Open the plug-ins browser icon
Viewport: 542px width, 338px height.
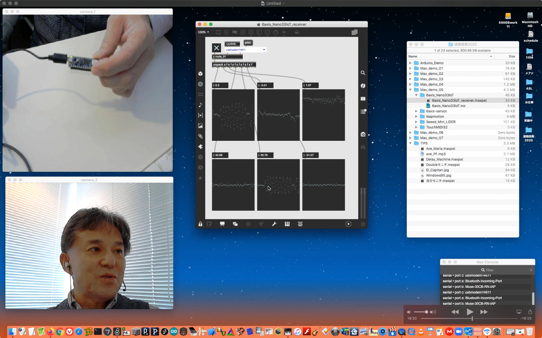pyautogui.click(x=200, y=146)
